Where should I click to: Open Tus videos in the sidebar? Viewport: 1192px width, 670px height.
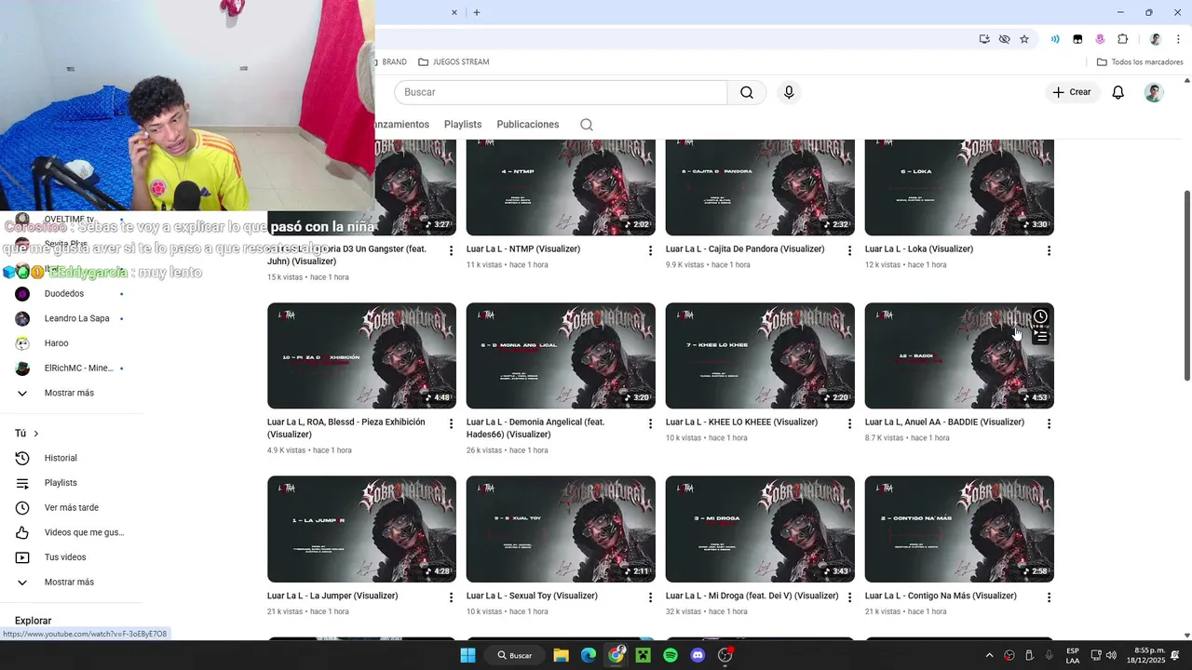pos(63,557)
